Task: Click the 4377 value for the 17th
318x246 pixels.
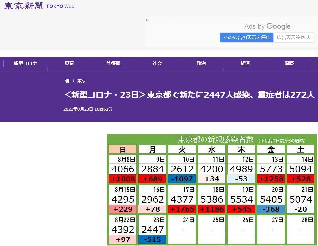Action: click(x=182, y=199)
